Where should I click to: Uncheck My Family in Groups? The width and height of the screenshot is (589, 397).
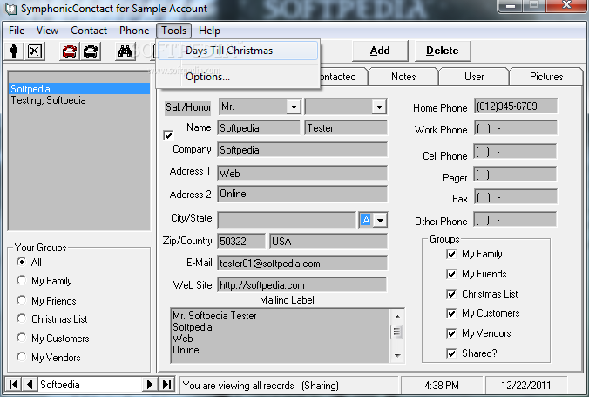[451, 254]
